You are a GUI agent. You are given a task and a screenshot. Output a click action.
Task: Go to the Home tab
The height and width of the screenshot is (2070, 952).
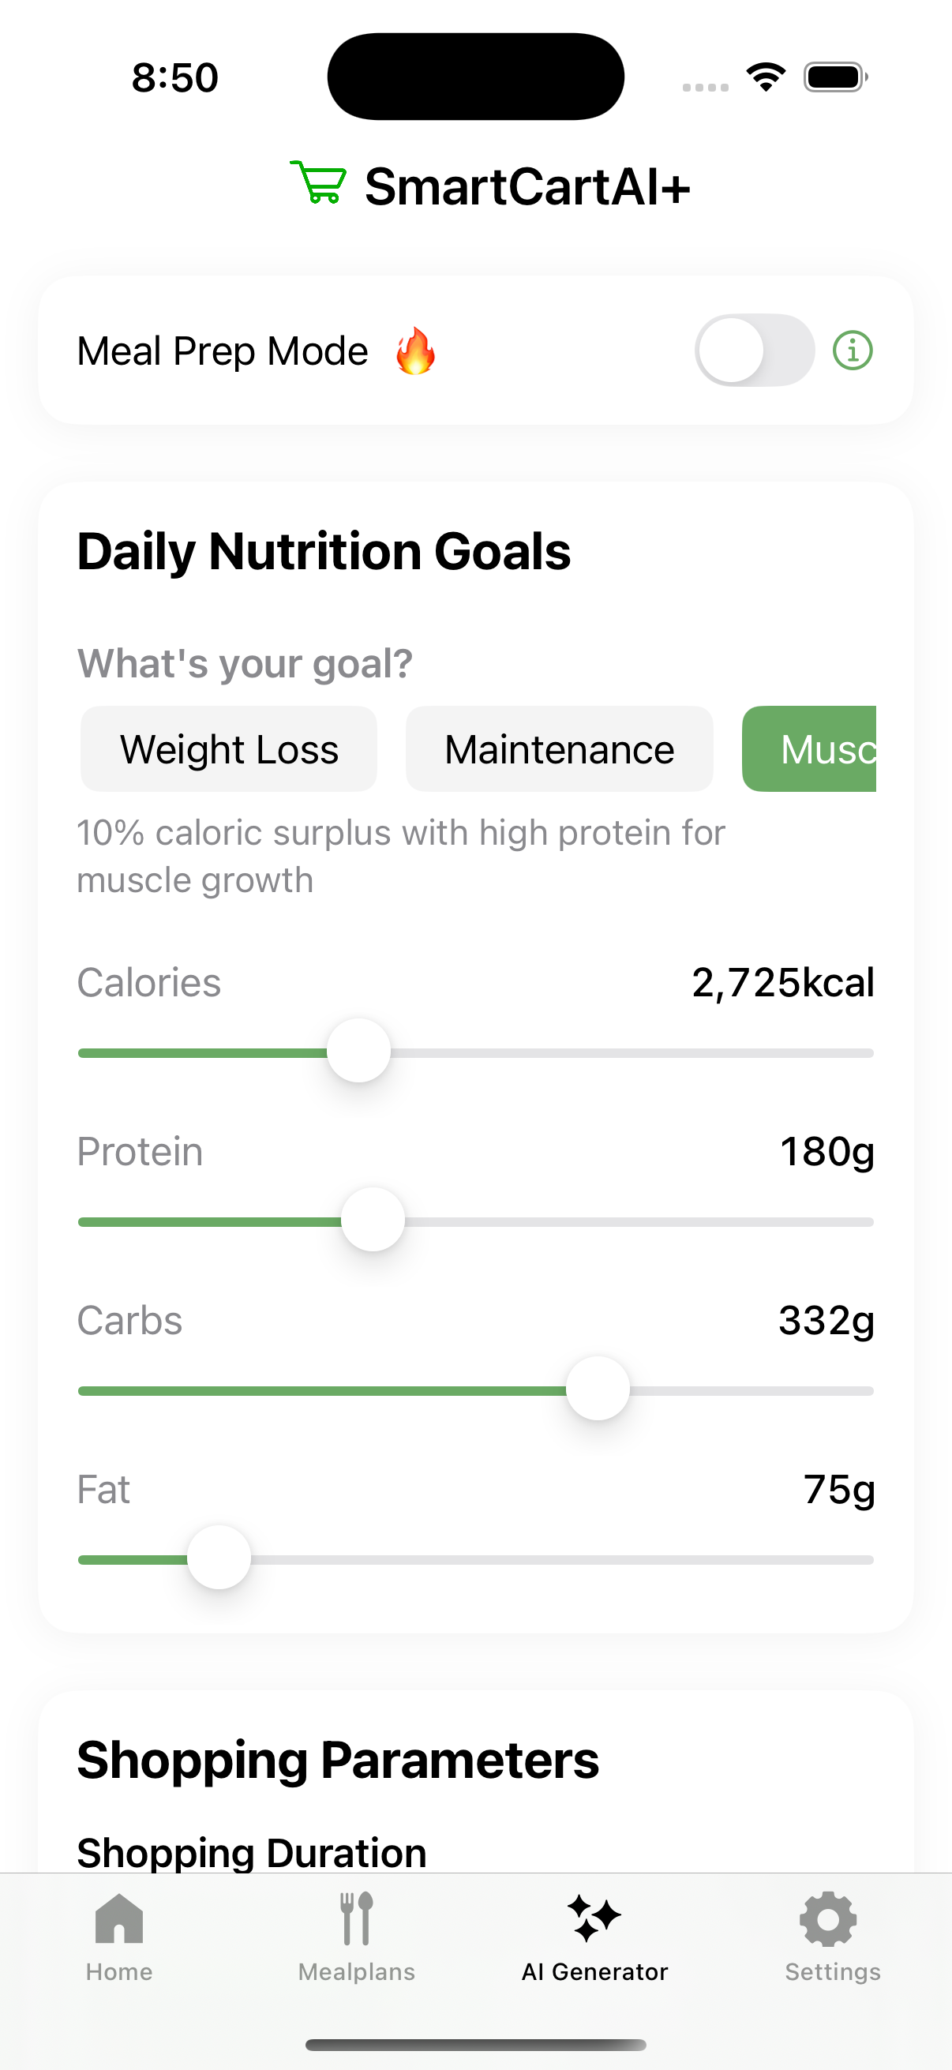[119, 1937]
